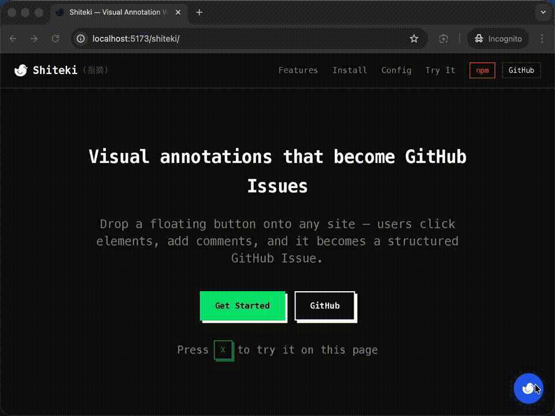The image size is (555, 416).
Task: Click the back navigation arrow
Action: 13,39
